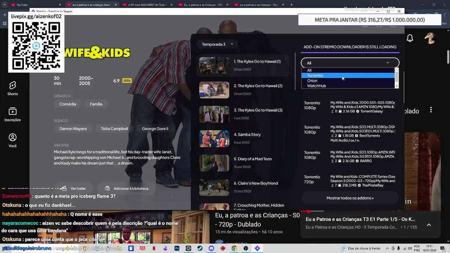Click the addon list scroll-down arrow
The width and height of the screenshot is (450, 253).
(397, 86)
